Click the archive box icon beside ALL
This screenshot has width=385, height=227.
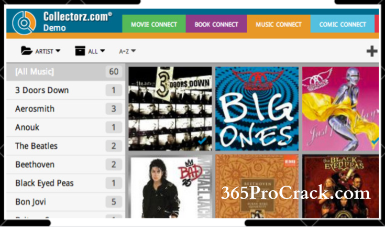point(80,51)
